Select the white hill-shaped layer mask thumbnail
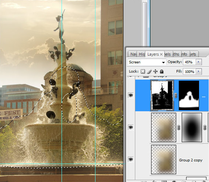Screen dimensions: 209x182 189,95
